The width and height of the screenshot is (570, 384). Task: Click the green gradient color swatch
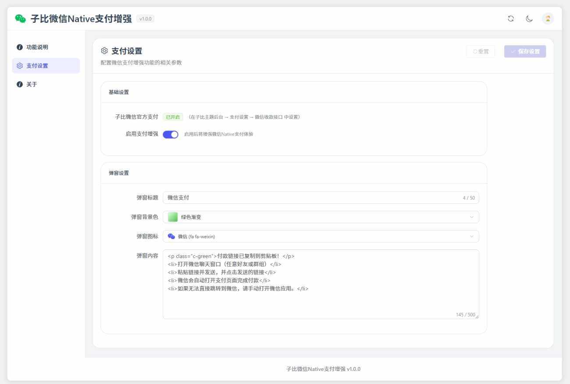pos(173,217)
